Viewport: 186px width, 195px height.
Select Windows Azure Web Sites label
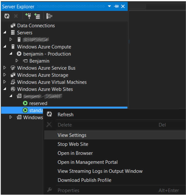pos(45,89)
